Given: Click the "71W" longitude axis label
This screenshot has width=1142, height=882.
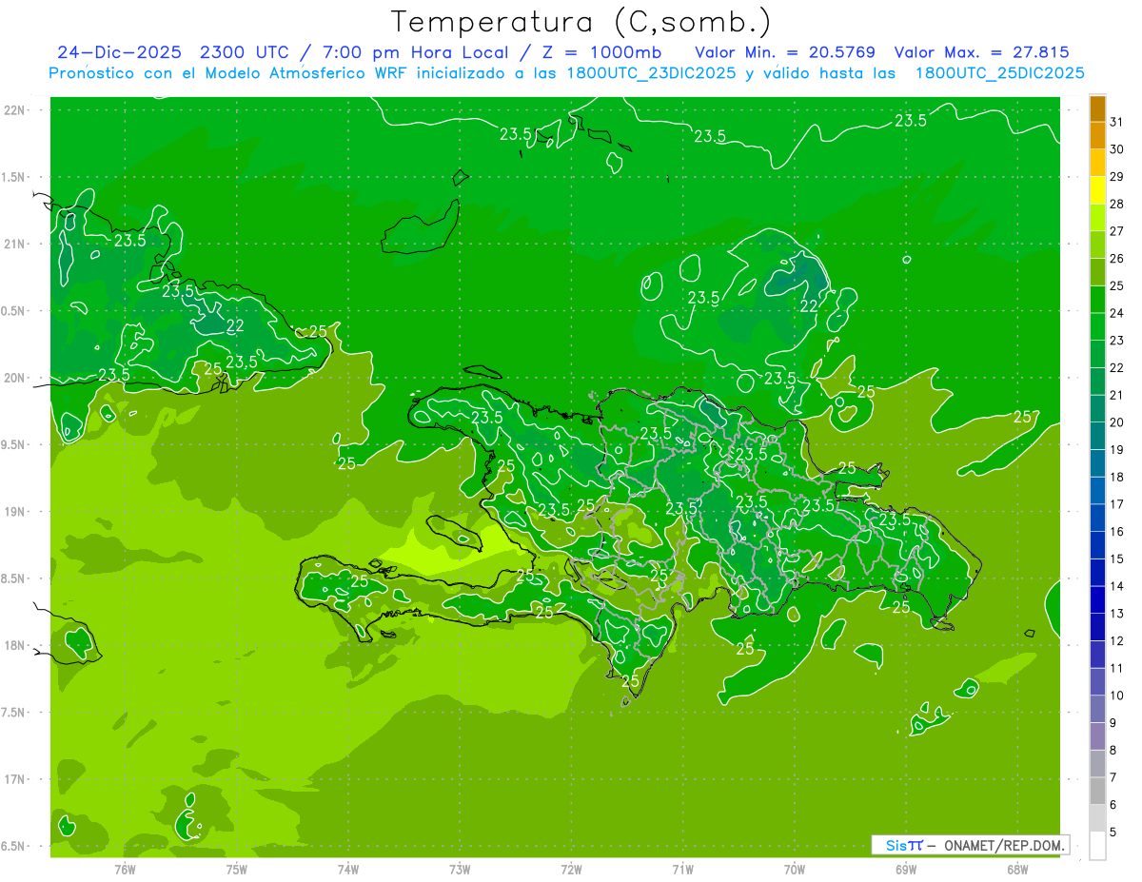Looking at the screenshot, I should coord(682,869).
